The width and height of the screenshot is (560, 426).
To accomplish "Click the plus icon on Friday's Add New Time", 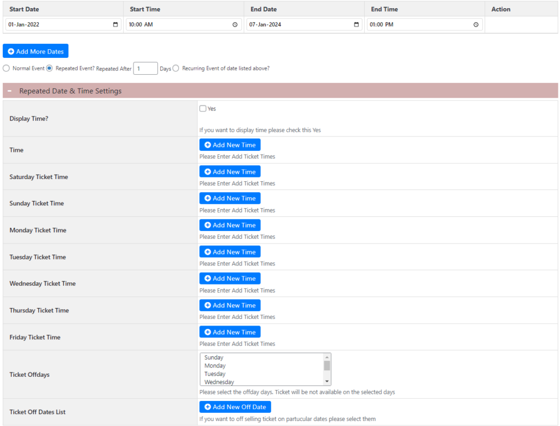I will point(207,332).
